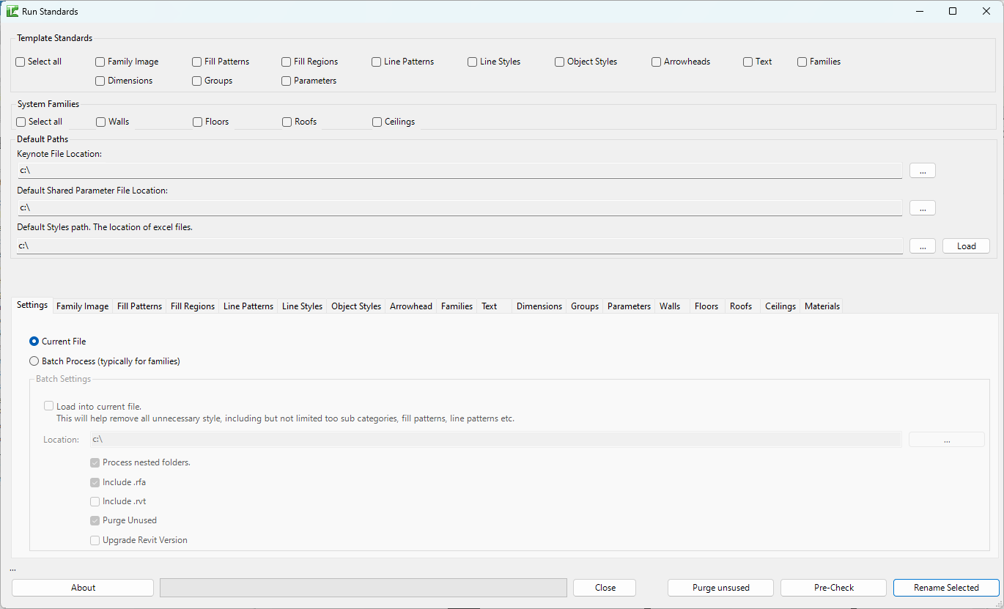1004x609 pixels.
Task: Open the Materials tab
Action: [822, 306]
